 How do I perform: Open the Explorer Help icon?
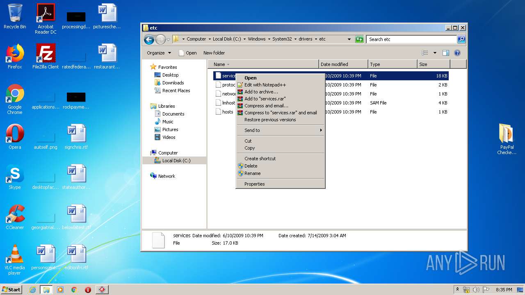(457, 53)
